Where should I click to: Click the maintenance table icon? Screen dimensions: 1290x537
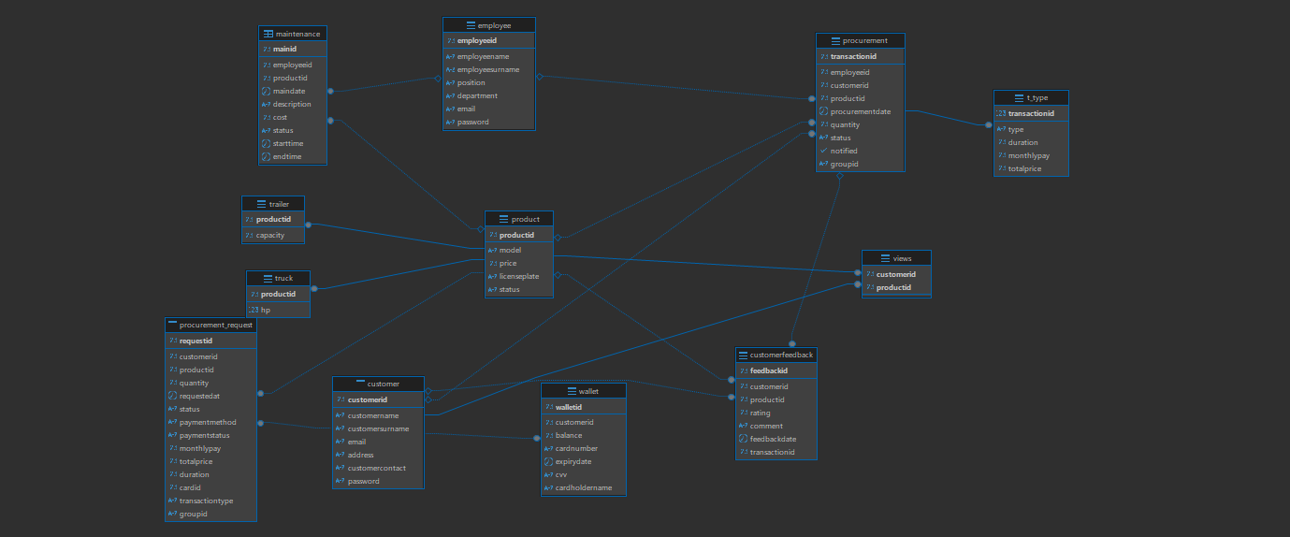tap(268, 34)
